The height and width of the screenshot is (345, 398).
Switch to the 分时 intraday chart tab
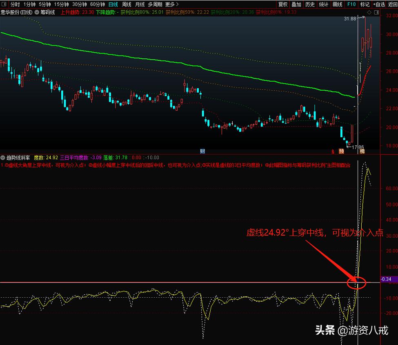[x=15, y=4]
